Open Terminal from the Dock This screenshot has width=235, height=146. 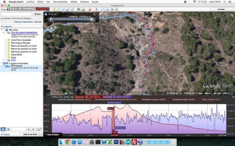(98, 142)
